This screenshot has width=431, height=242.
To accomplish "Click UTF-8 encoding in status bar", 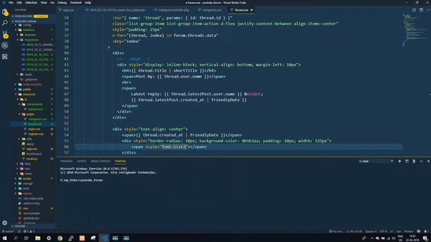I will coord(383,231).
